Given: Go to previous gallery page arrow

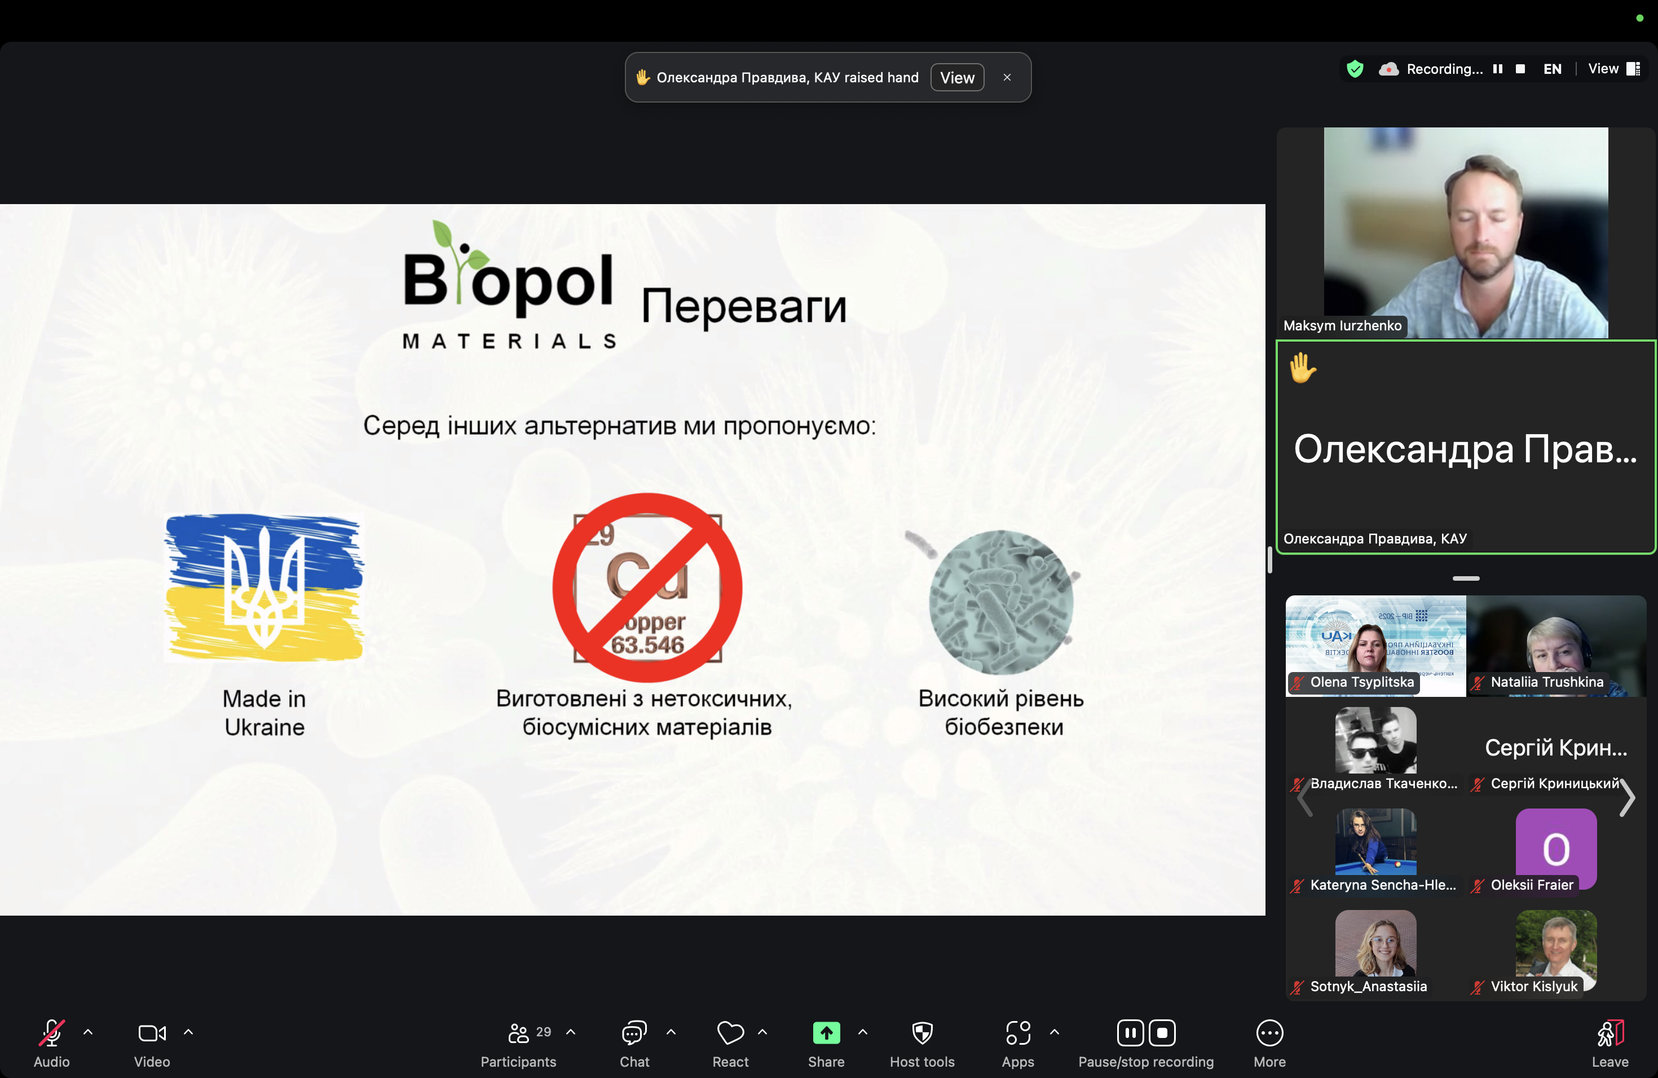Looking at the screenshot, I should 1304,797.
